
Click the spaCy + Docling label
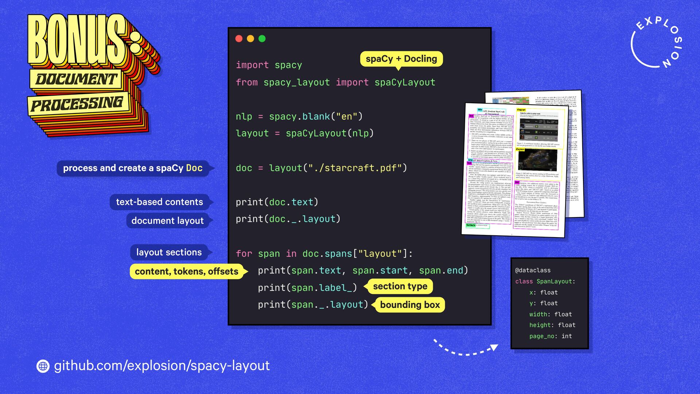click(x=401, y=59)
